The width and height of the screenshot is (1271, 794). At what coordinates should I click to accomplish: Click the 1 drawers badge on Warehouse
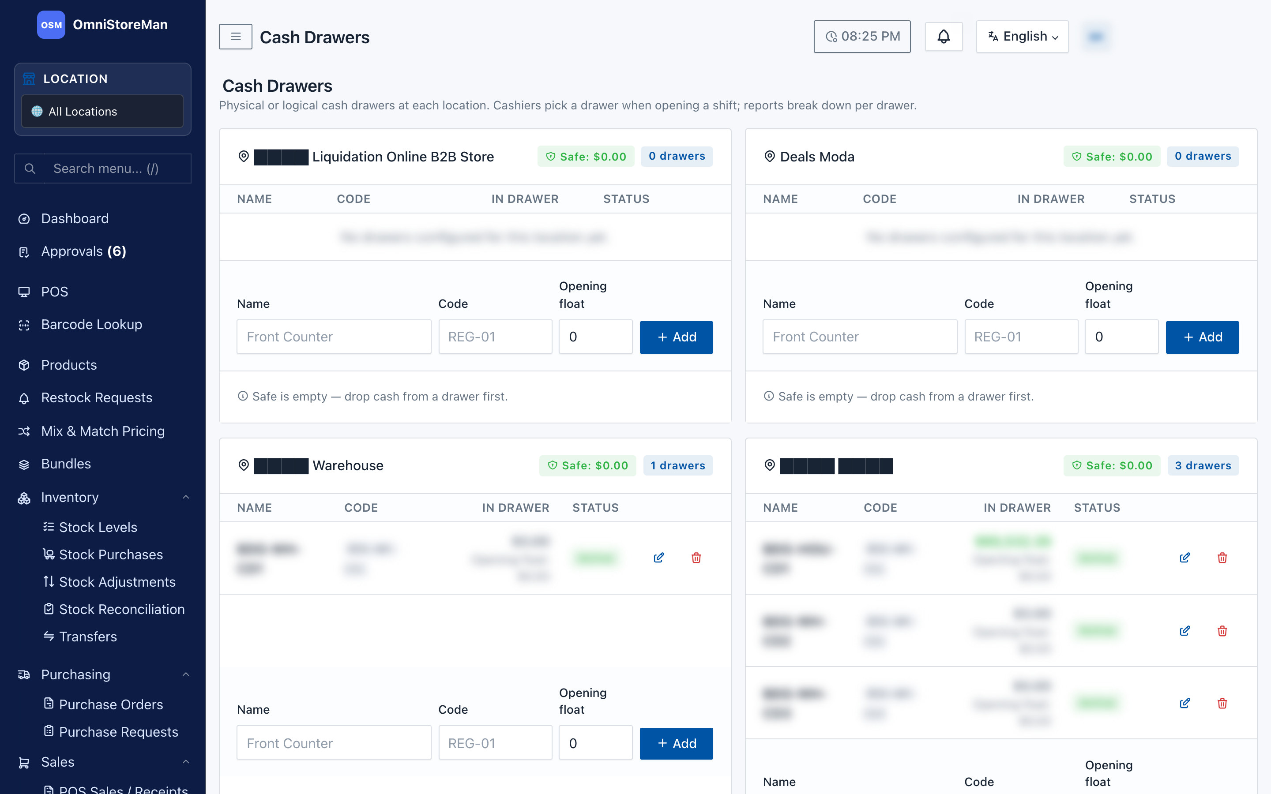pyautogui.click(x=677, y=465)
